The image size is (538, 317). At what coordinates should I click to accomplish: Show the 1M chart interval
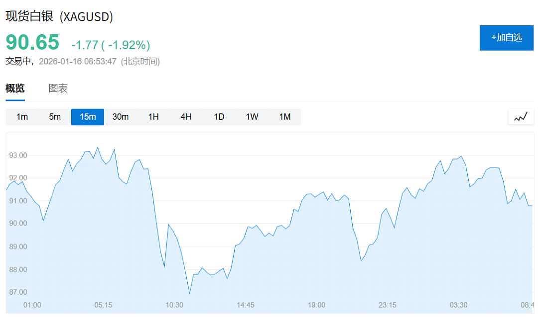point(285,117)
